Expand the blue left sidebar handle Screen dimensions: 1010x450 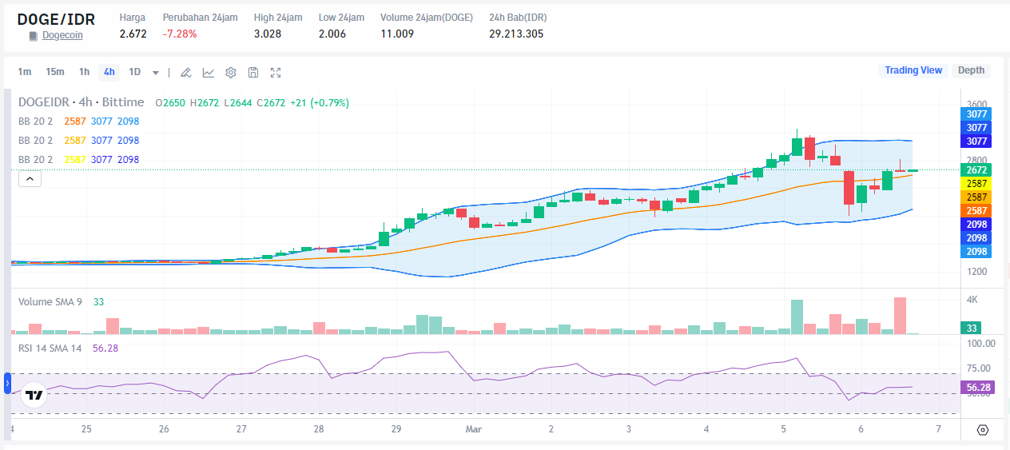pyautogui.click(x=7, y=384)
